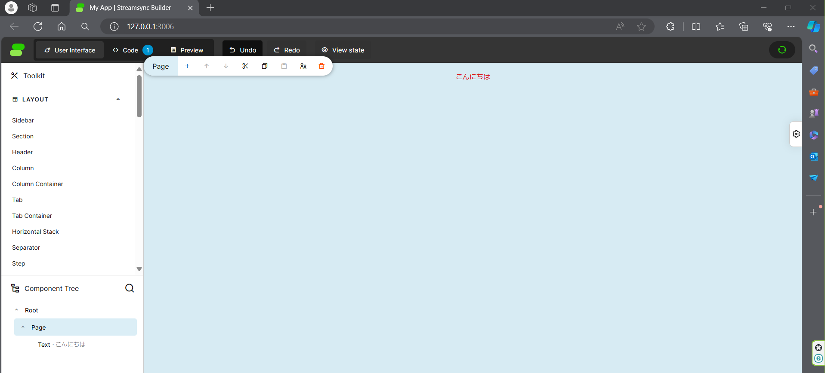The height and width of the screenshot is (373, 825).
Task: Move Page up with the up arrow
Action: click(207, 66)
